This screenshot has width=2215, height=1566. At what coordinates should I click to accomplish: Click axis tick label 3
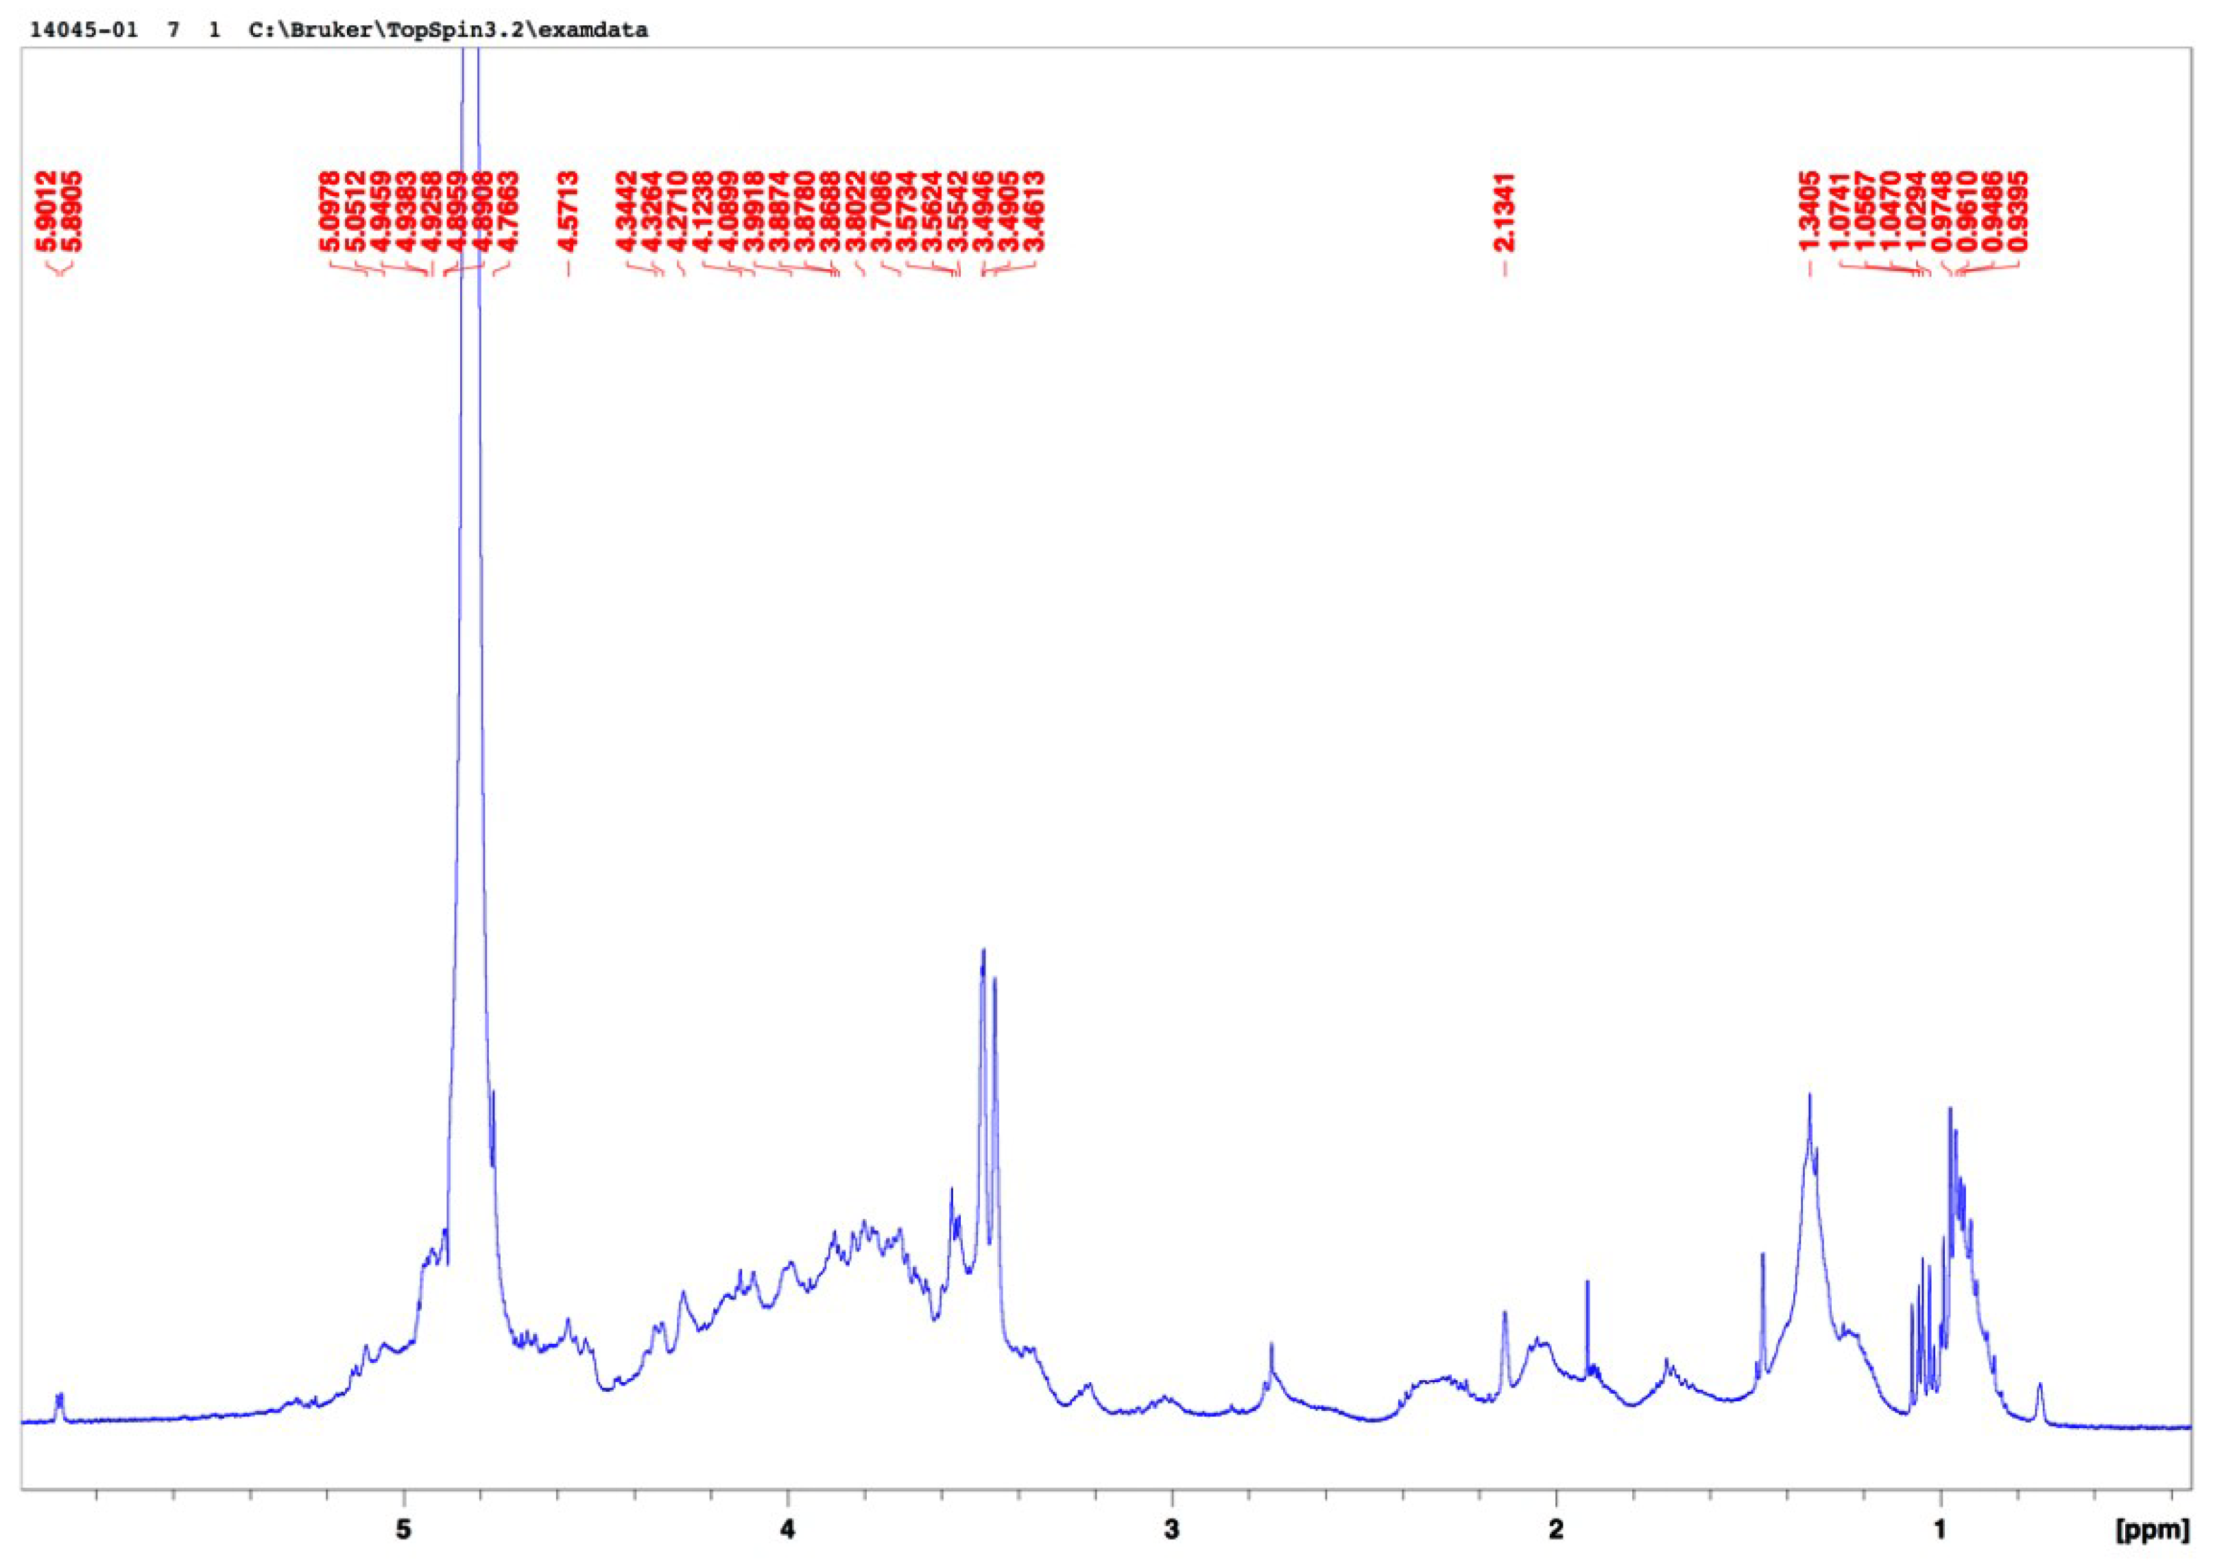coord(1172,1530)
